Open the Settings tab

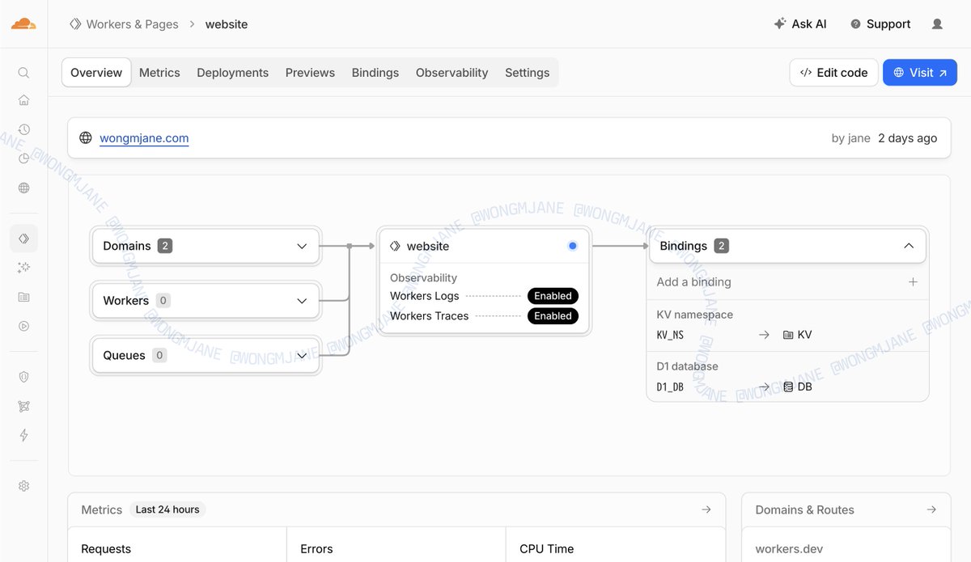click(528, 73)
